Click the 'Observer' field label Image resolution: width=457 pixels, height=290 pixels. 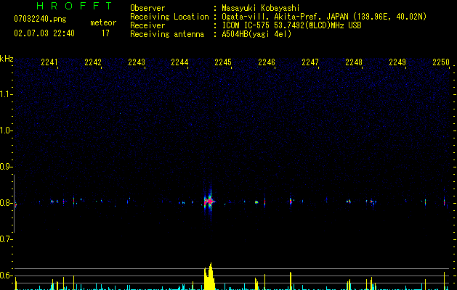(147, 8)
